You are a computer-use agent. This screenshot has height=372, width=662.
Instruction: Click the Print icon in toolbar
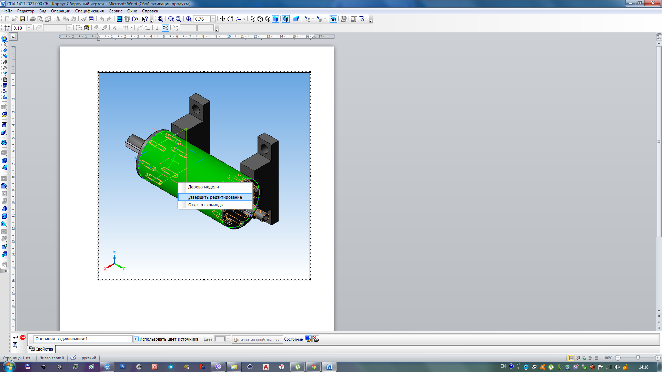tap(32, 19)
